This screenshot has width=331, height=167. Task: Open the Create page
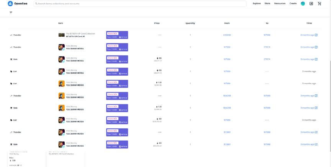(x=293, y=3)
